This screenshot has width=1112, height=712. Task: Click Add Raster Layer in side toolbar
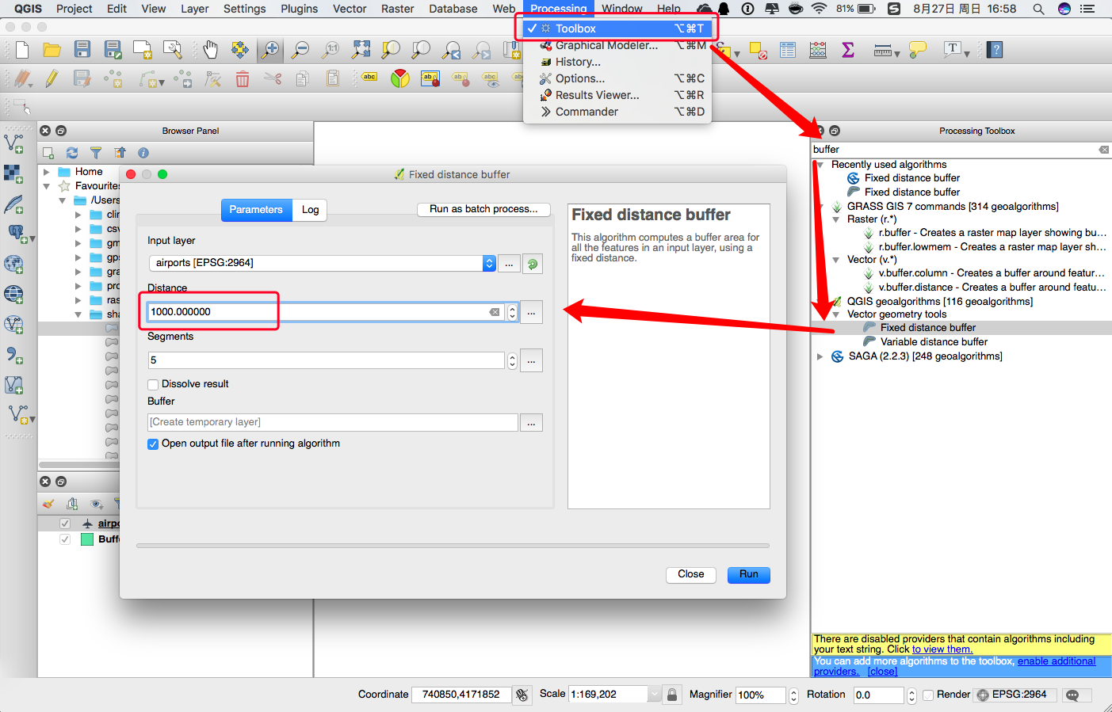(x=13, y=173)
